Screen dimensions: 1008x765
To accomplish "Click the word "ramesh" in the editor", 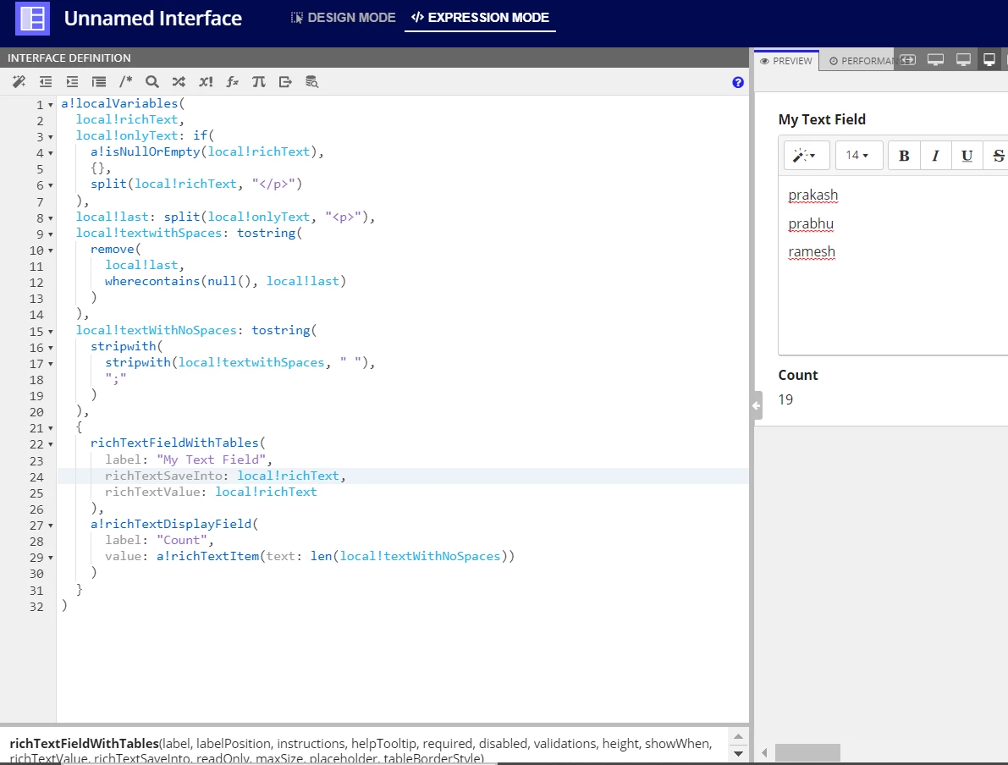I will click(x=812, y=252).
